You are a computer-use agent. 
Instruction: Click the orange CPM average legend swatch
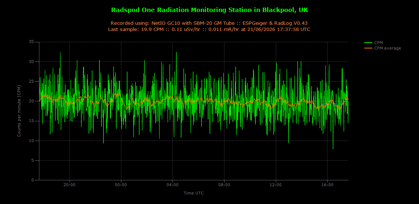pyautogui.click(x=368, y=48)
